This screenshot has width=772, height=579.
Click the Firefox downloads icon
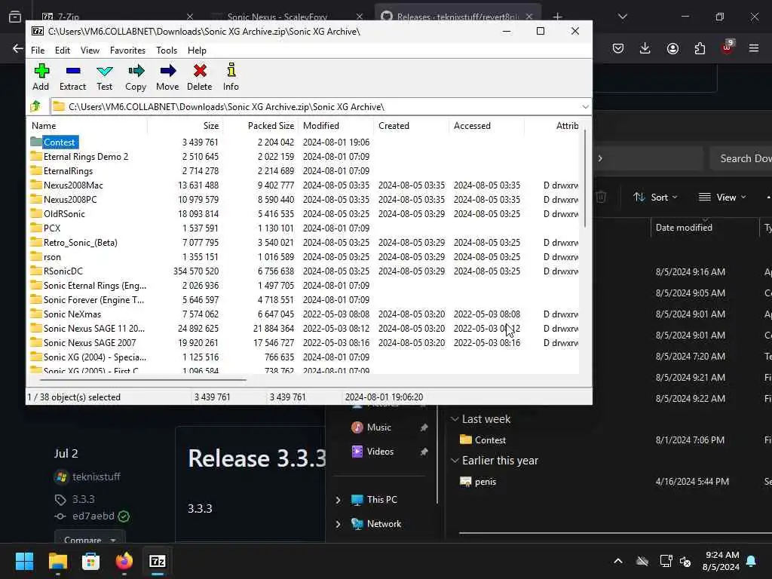(x=645, y=48)
